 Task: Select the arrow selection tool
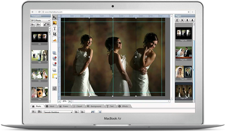point(55,17)
